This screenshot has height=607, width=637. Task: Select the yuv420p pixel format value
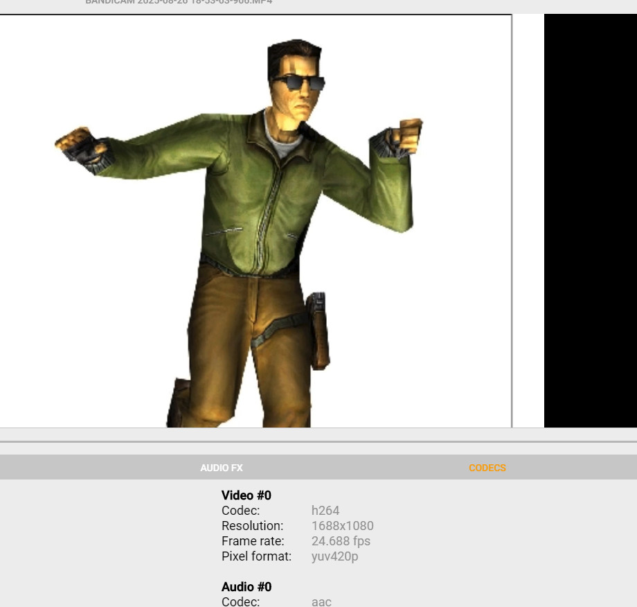tap(334, 556)
